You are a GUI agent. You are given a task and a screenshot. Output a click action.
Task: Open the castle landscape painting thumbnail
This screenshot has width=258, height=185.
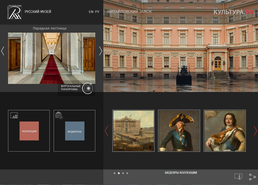[x=134, y=131]
